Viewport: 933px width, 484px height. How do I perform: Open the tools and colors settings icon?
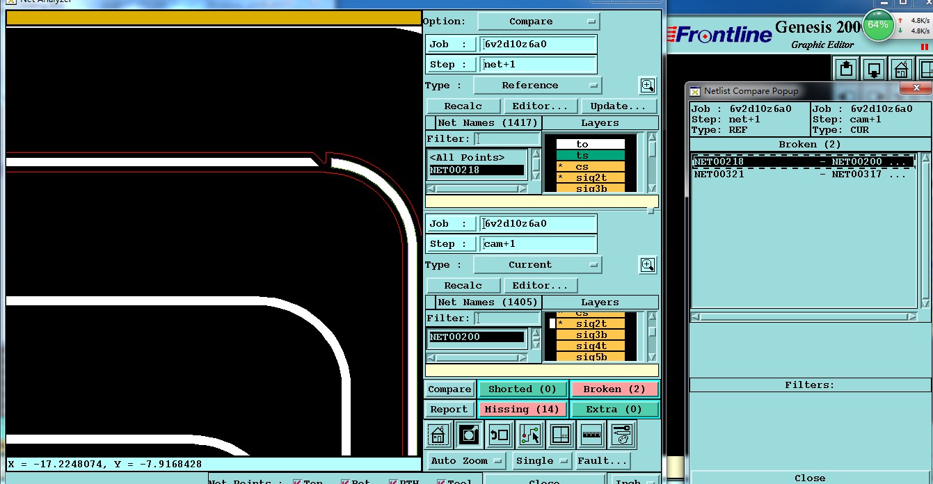click(622, 435)
